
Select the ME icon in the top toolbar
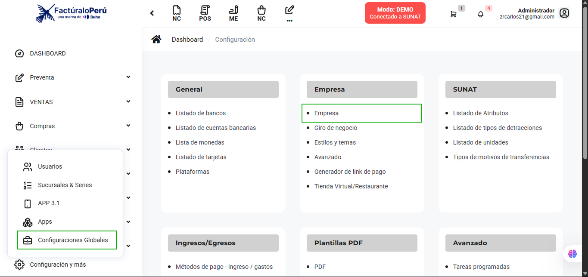pos(233,13)
